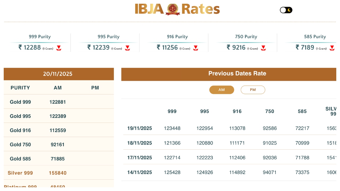Click the 916 Purity down arrow icon
Screen dimensions: 340x191
point(196,48)
